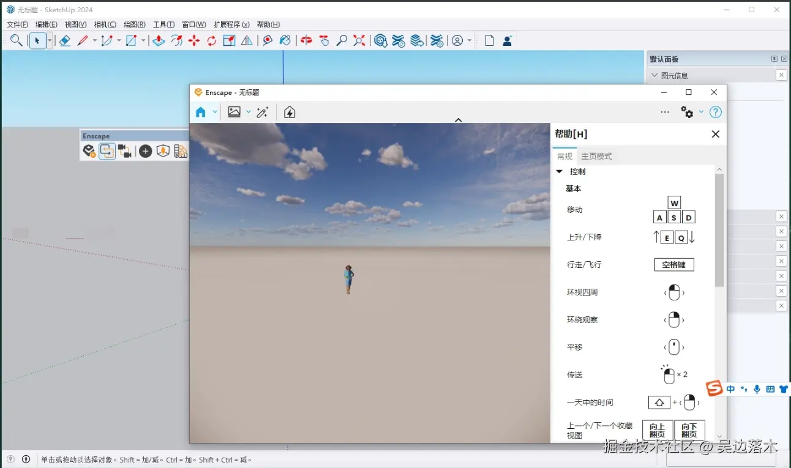Image resolution: width=791 pixels, height=468 pixels.
Task: Click the Enscape magic wand icon
Action: (x=263, y=112)
